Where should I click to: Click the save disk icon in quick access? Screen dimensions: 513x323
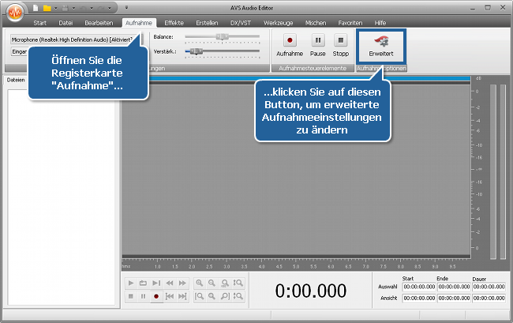[65, 8]
